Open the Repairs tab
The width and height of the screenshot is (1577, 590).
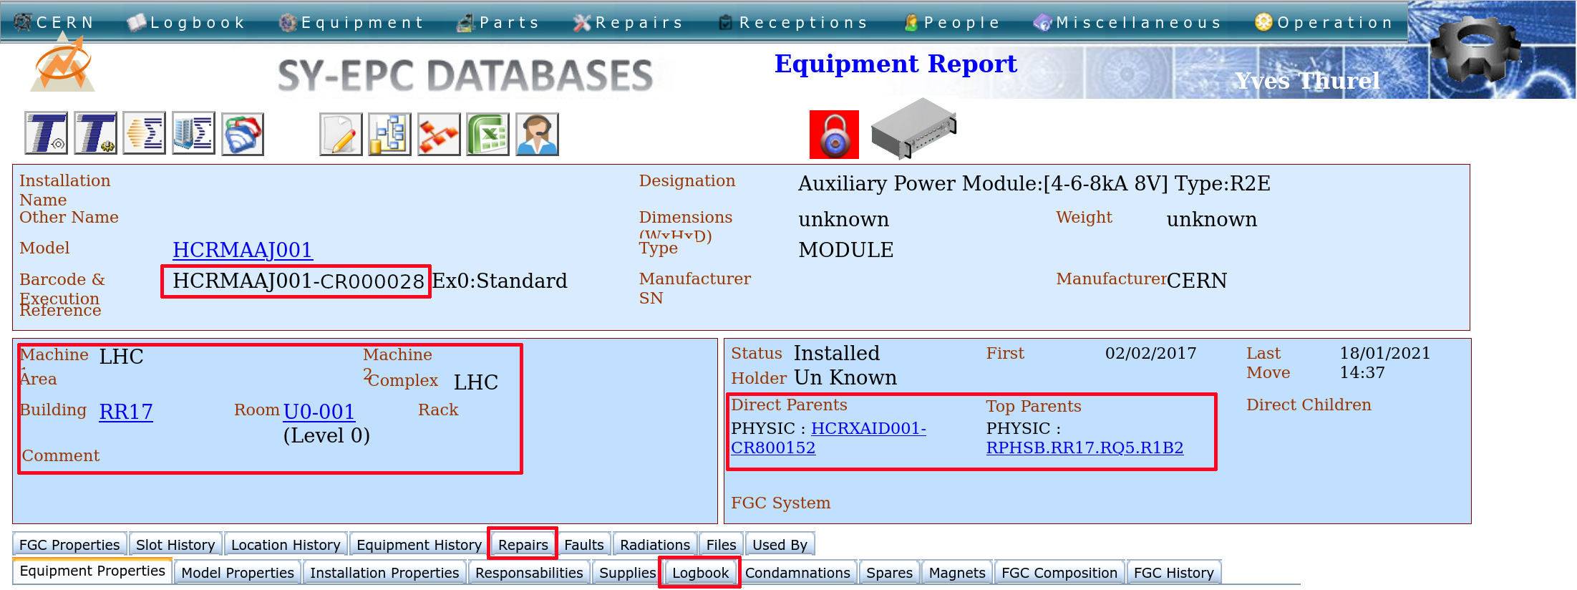point(523,544)
